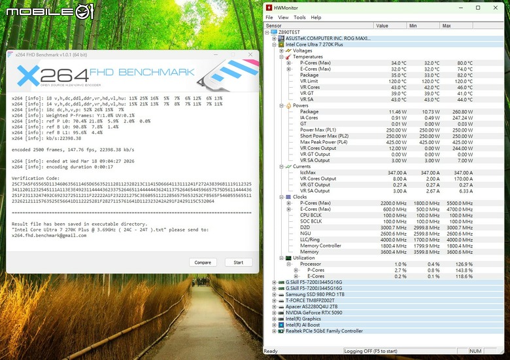Image resolution: width=510 pixels, height=360 pixels.
Task: Click the Z890TEST computer icon
Action: pos(274,32)
